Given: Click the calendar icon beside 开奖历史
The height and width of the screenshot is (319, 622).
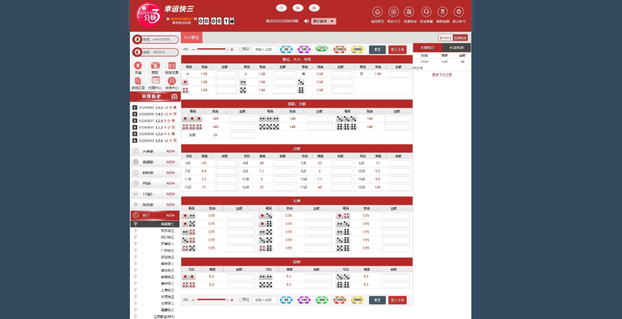Looking at the screenshot, I should pyautogui.click(x=174, y=97).
